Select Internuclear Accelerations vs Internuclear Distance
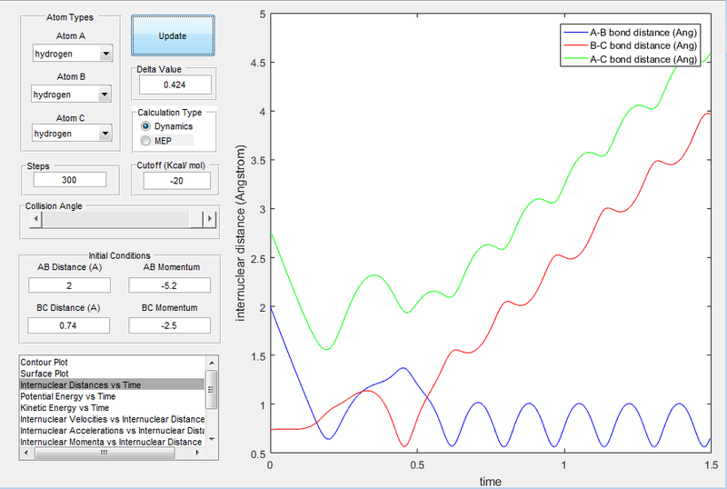 click(x=112, y=431)
